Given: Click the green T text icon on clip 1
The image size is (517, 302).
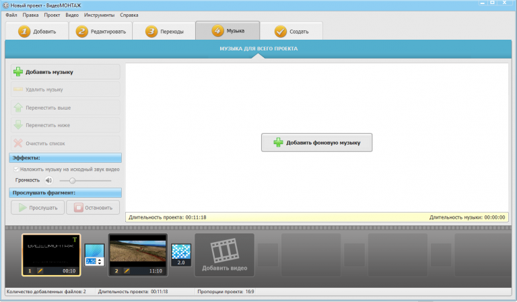Looking at the screenshot, I should point(75,239).
